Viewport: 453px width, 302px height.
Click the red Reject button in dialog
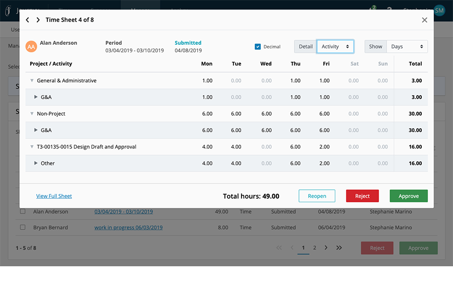362,196
